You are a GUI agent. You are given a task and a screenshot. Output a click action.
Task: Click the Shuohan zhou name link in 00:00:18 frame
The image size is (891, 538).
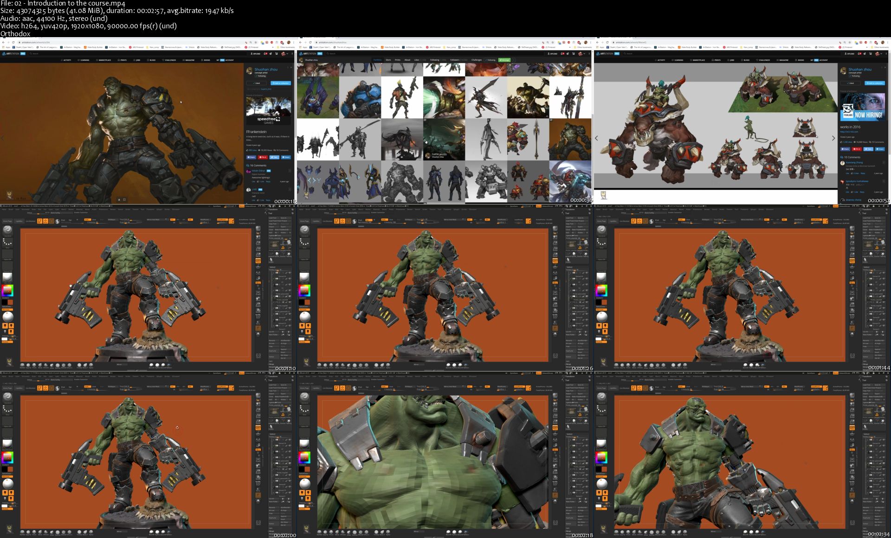click(x=266, y=70)
